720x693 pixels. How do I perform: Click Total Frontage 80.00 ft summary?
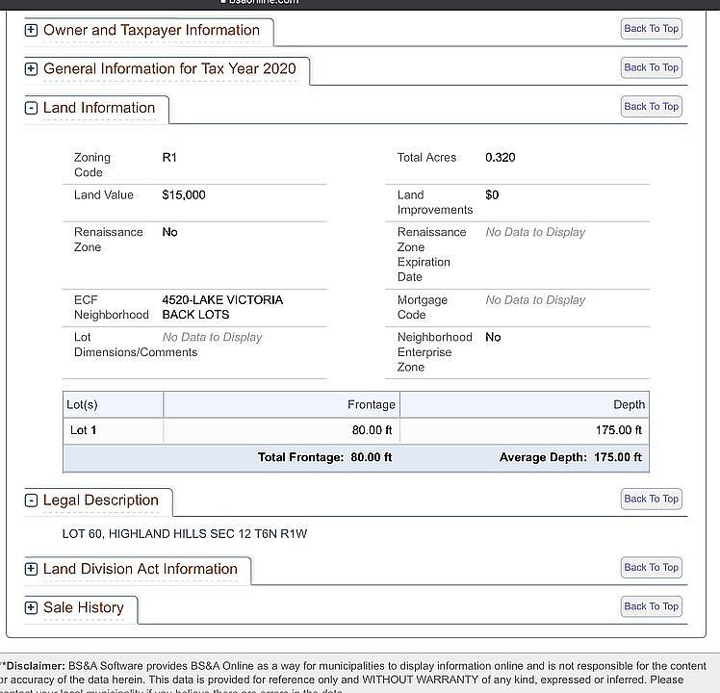[x=324, y=457]
